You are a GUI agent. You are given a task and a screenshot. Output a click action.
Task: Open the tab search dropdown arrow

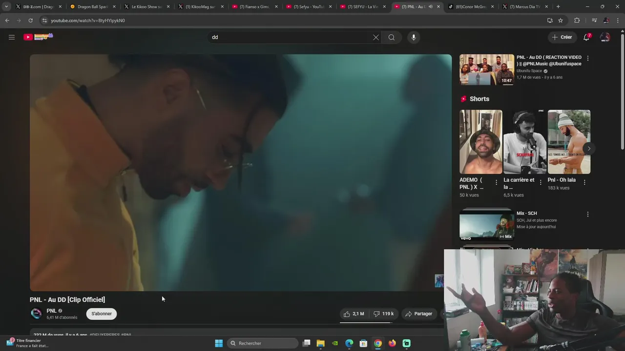[6, 7]
